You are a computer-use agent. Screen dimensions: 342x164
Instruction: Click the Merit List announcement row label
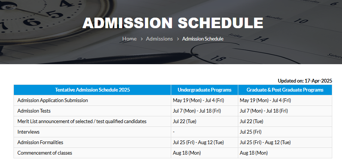(82, 122)
